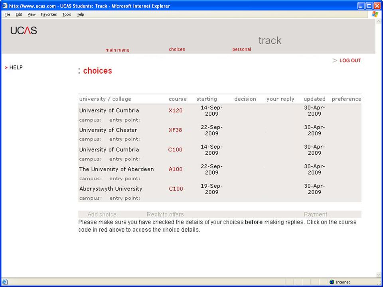Click the 'course' column header
383x287 pixels.
[x=178, y=99]
